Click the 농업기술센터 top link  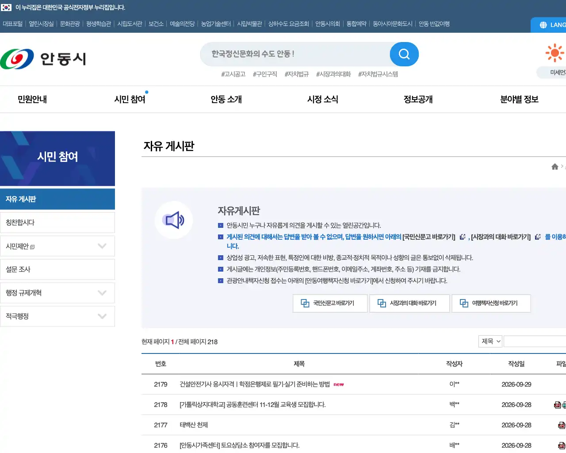point(216,24)
